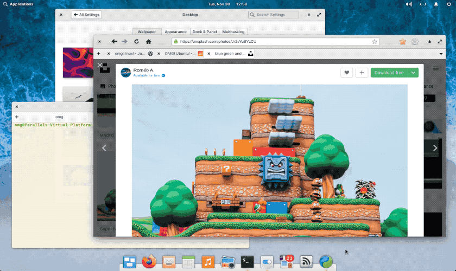Open a new browser tab
Image resolution: width=456 pixels, height=271 pixels.
pyautogui.click(x=99, y=54)
